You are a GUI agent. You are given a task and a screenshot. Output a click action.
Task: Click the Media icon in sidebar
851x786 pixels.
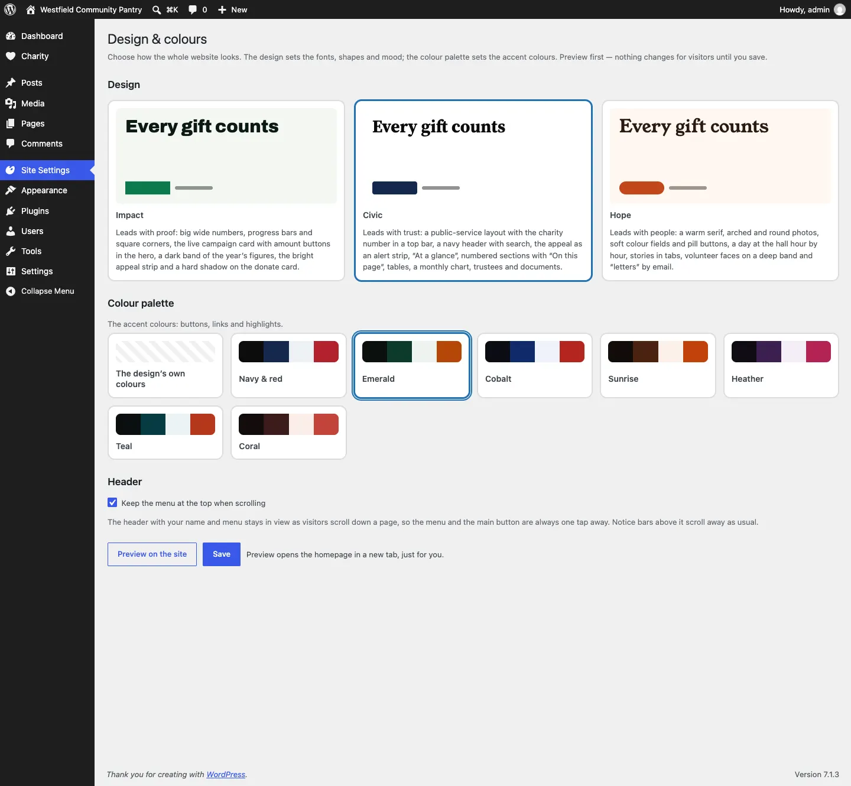[11, 103]
